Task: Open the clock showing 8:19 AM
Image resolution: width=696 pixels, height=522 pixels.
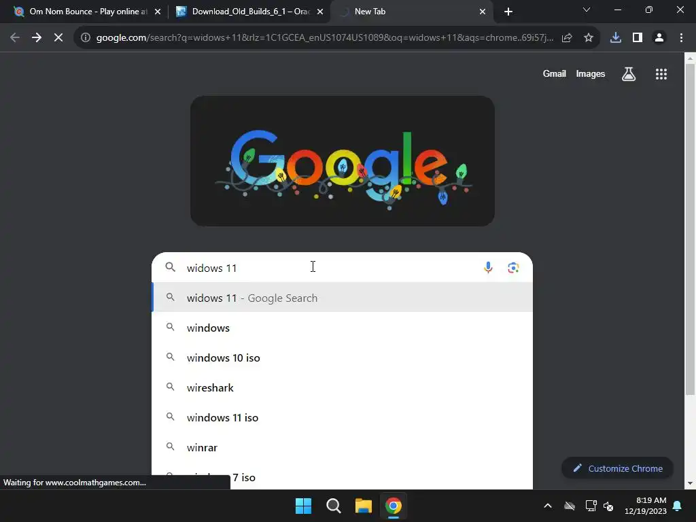Action: tap(646, 506)
